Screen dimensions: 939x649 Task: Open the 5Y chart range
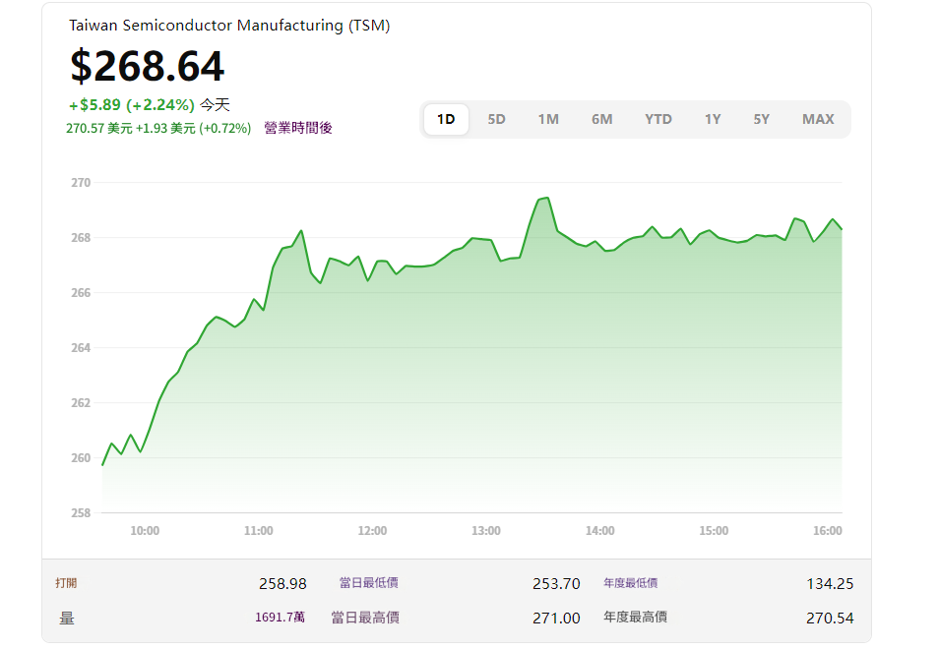point(761,119)
